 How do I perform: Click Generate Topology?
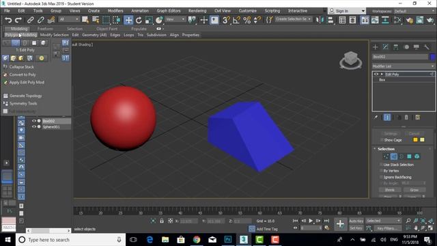pyautogui.click(x=26, y=96)
